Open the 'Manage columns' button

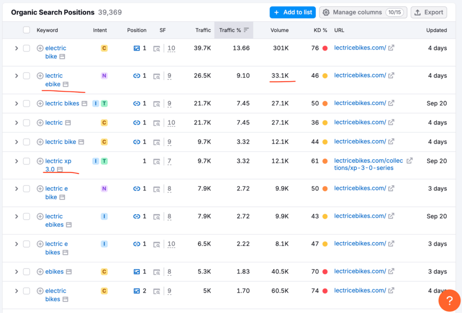363,12
